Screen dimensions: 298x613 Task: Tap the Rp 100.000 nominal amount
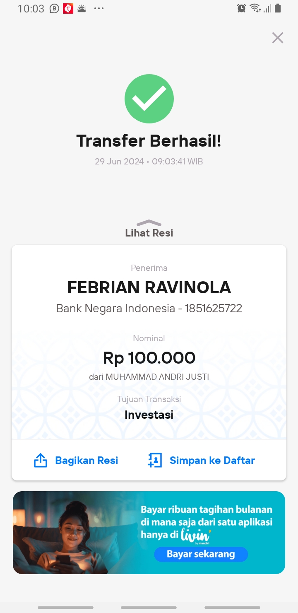149,358
